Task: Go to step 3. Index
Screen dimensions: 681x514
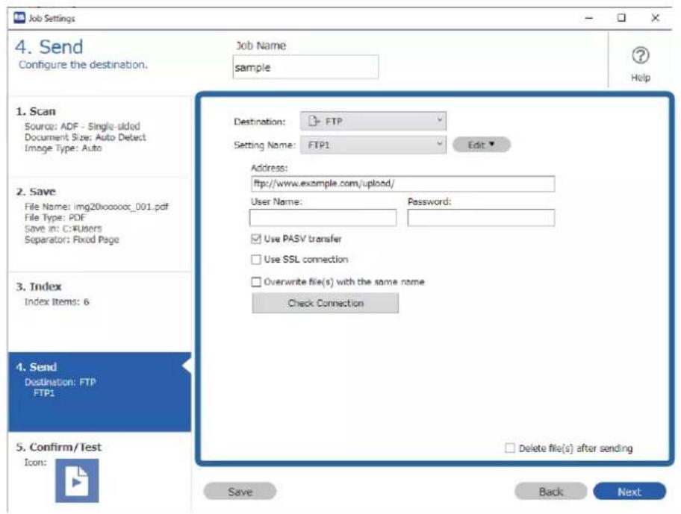Action: 99,312
